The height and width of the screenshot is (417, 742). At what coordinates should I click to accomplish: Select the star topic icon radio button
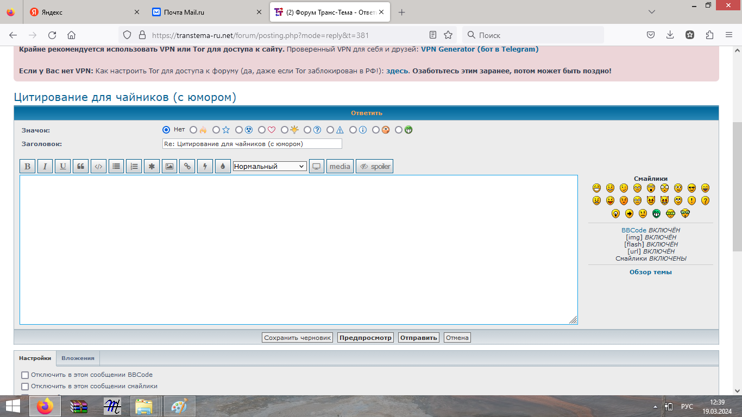click(x=216, y=130)
